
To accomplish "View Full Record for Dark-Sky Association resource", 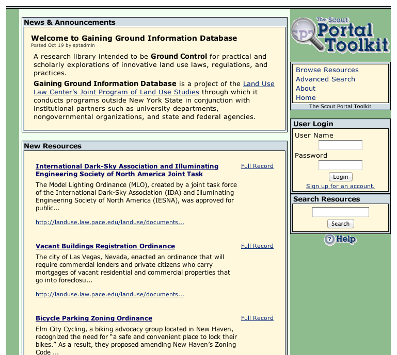I will [x=257, y=166].
